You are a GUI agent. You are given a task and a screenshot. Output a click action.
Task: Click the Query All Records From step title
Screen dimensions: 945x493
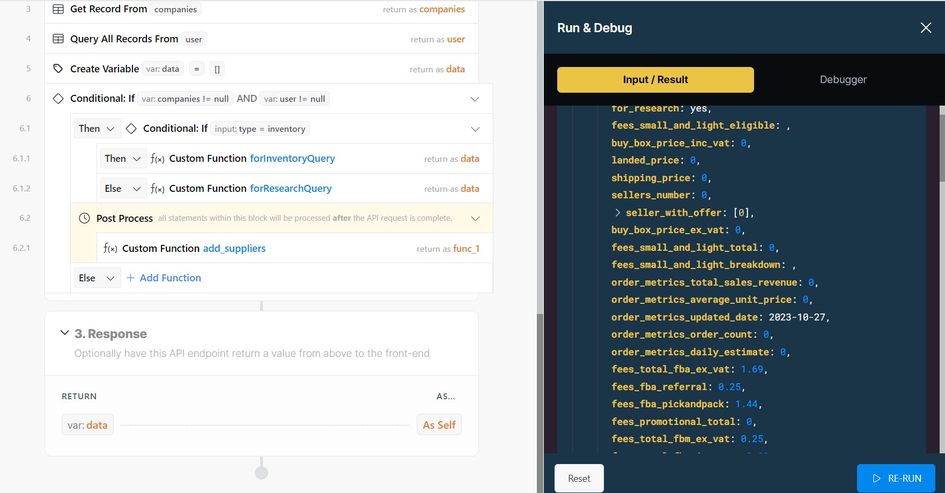pyautogui.click(x=124, y=39)
